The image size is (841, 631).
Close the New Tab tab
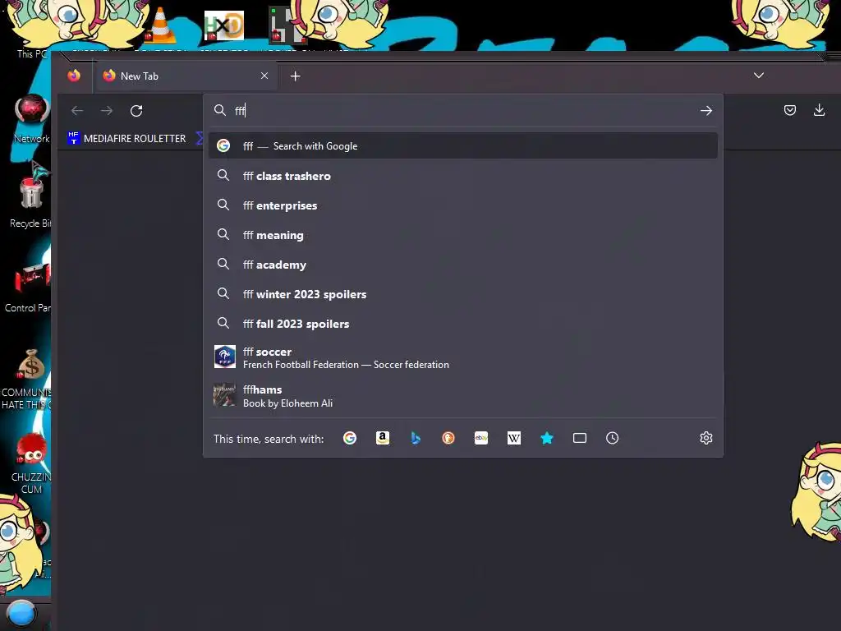(x=264, y=76)
